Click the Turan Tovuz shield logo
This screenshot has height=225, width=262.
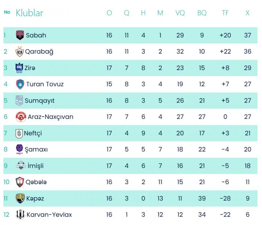pyautogui.click(x=20, y=84)
